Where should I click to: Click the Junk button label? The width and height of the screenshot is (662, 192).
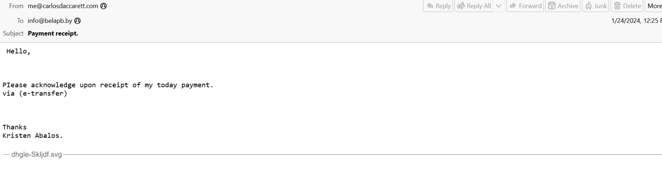[600, 6]
